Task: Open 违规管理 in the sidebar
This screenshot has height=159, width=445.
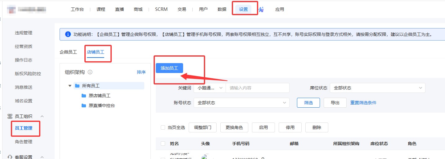Action: tap(24, 33)
